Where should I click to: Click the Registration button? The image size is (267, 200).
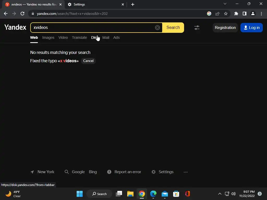pyautogui.click(x=225, y=28)
